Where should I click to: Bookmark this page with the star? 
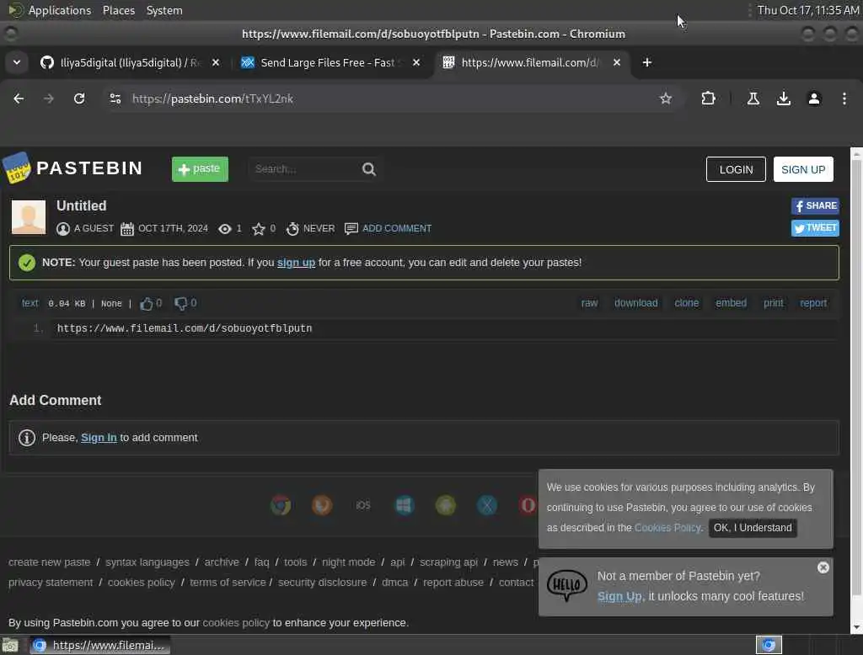click(666, 99)
